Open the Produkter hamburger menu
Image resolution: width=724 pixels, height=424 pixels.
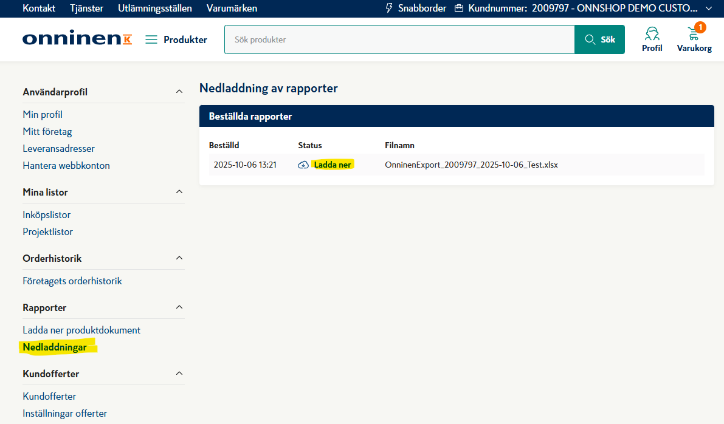pos(151,39)
